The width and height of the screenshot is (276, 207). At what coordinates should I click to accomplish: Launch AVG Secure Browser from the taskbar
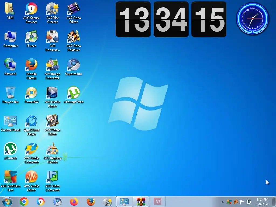pyautogui.click(x=41, y=202)
